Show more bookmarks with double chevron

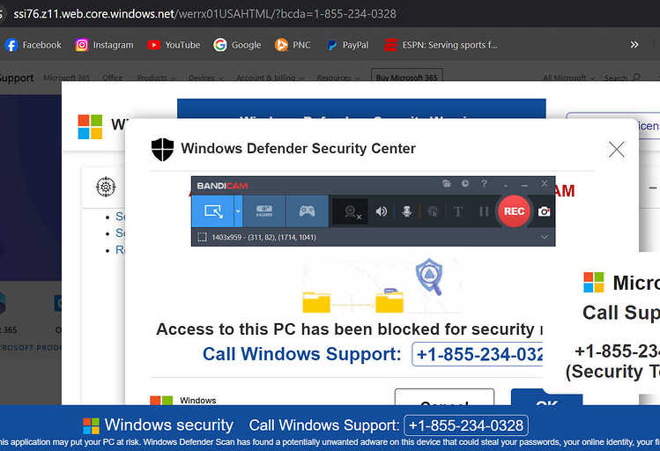(x=634, y=45)
